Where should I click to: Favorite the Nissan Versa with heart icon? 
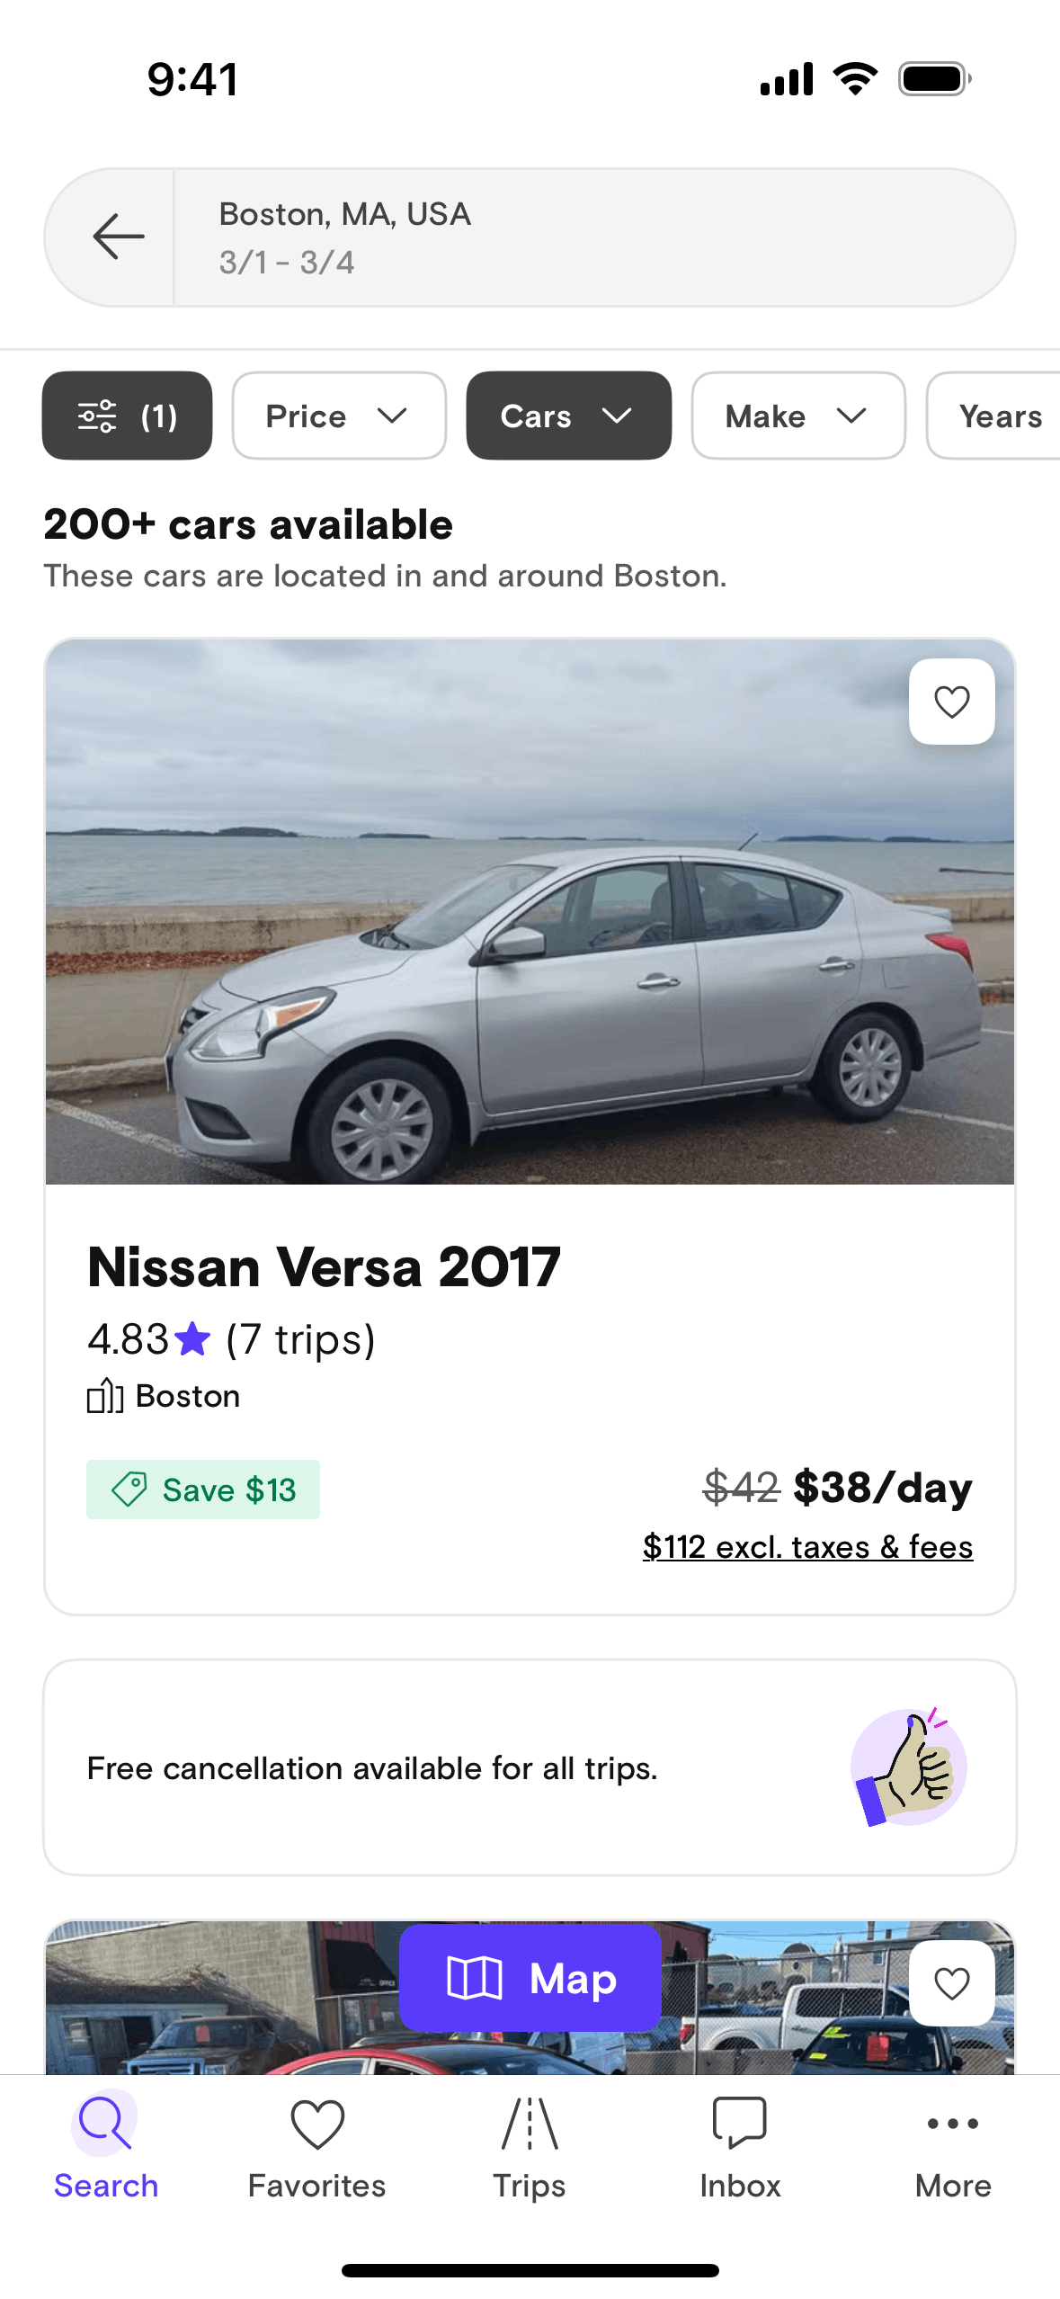[951, 702]
